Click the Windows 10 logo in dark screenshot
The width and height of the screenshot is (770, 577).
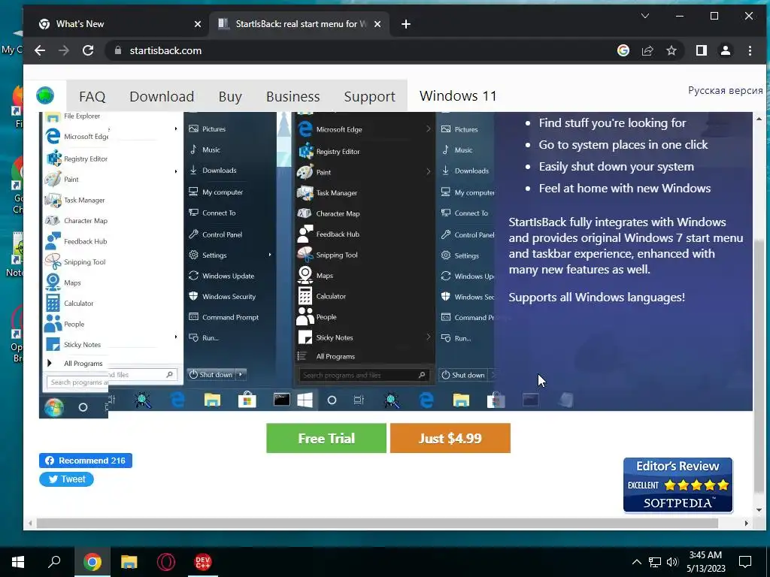click(305, 400)
